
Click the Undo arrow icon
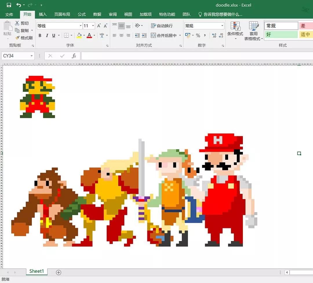(19, 5)
